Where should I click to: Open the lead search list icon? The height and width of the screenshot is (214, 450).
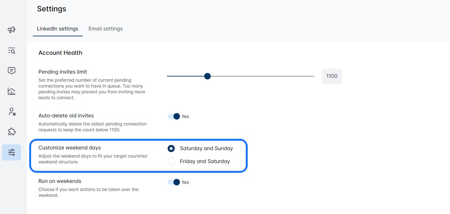(x=12, y=51)
